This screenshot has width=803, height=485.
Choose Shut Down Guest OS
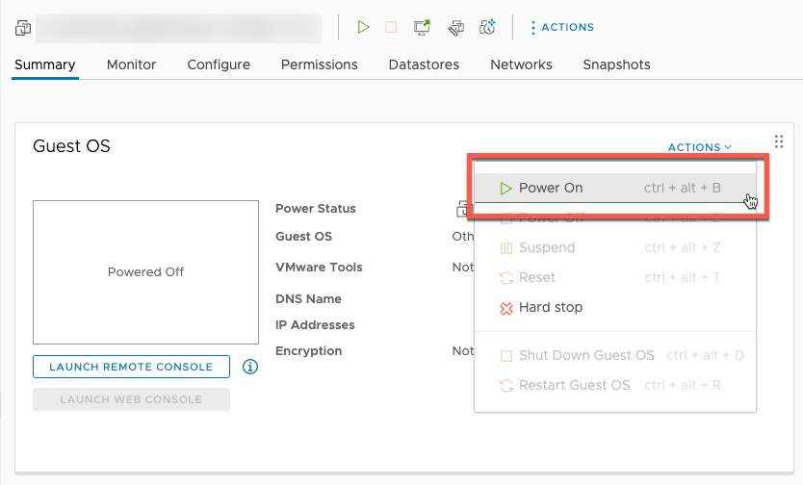[x=585, y=356]
